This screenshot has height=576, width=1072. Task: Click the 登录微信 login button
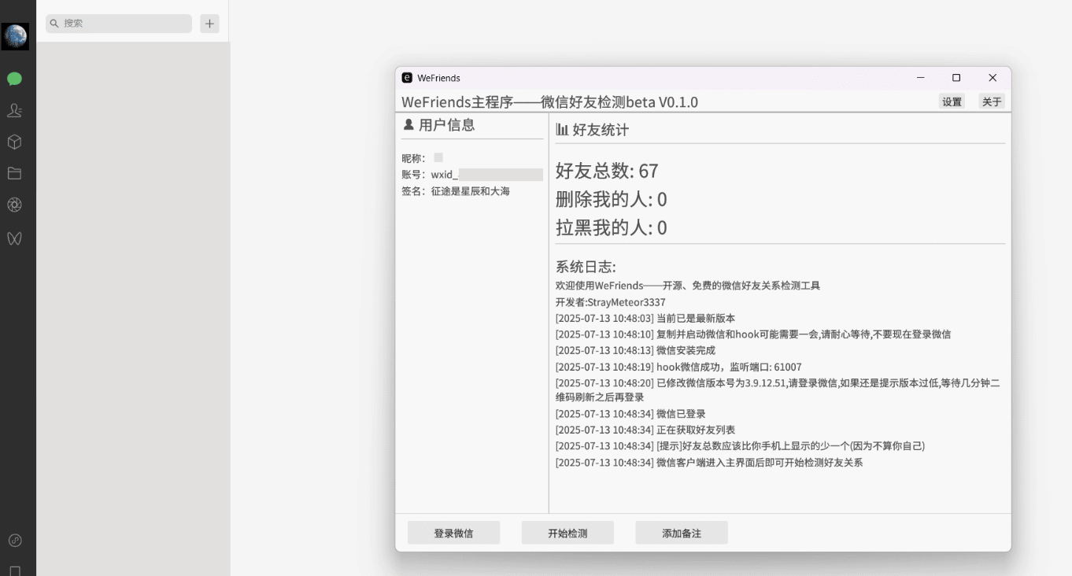453,533
